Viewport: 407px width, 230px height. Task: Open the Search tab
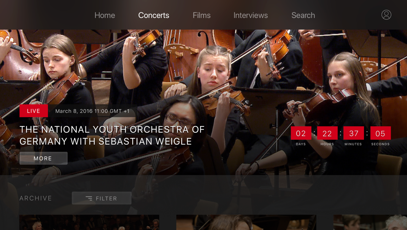point(303,15)
